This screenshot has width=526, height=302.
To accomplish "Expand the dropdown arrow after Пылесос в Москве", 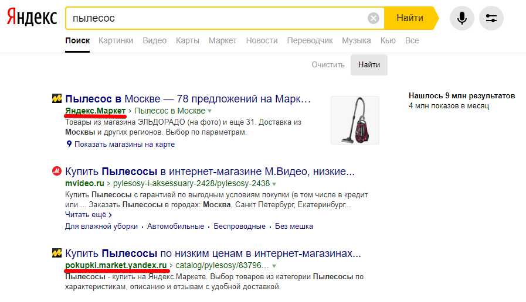I will (x=210, y=111).
